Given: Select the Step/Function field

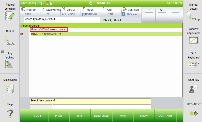Looking at the screenshot, I should [51, 12].
